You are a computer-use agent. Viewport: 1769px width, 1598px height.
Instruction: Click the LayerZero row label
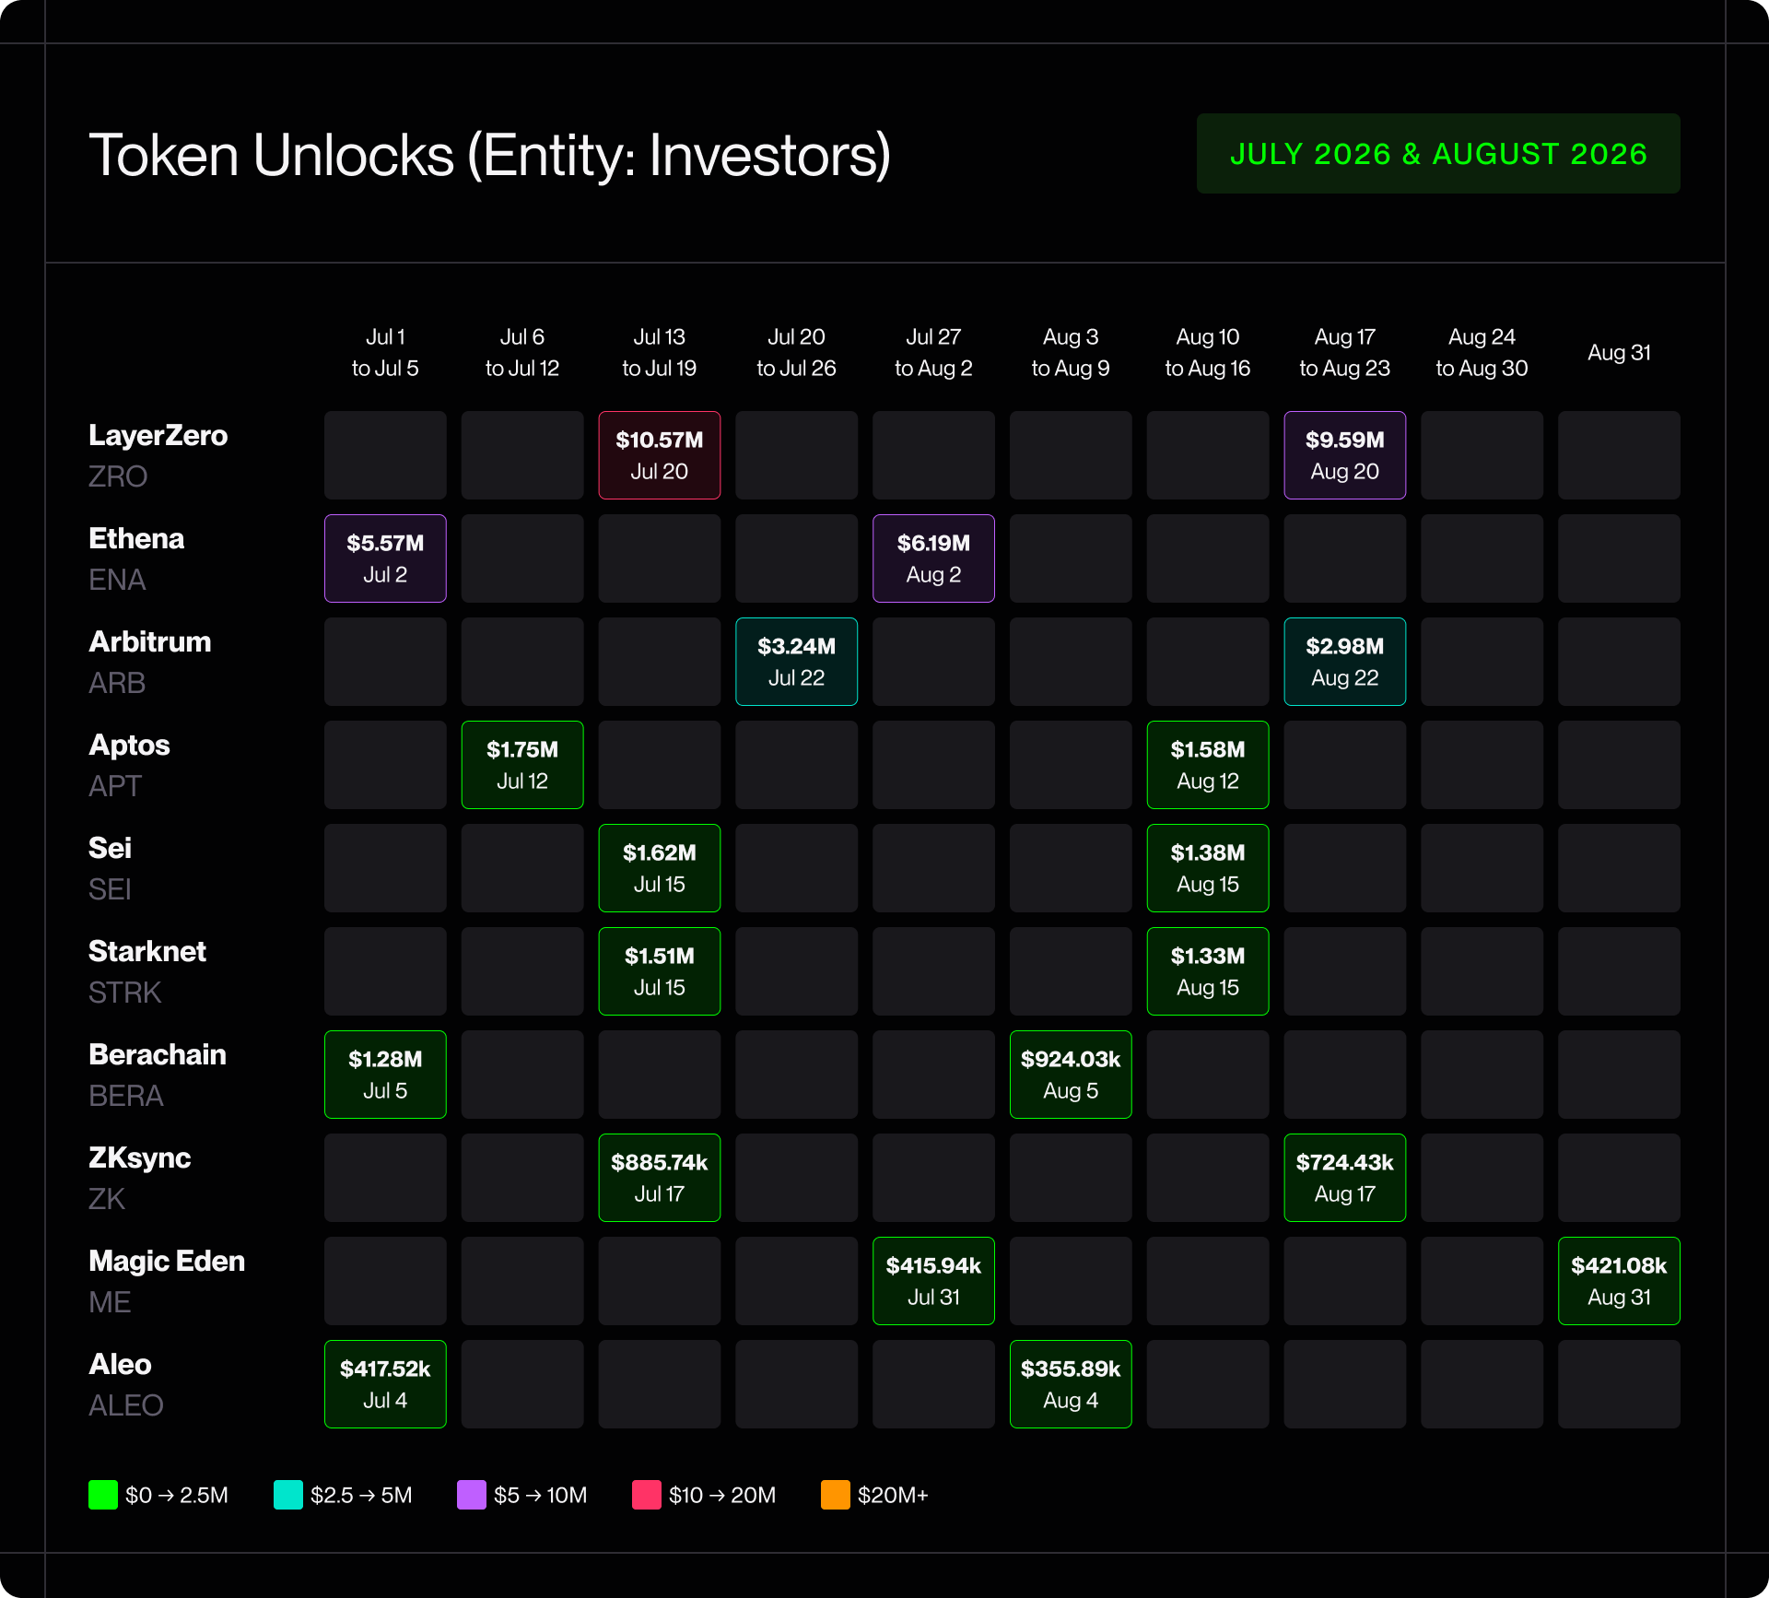click(158, 435)
